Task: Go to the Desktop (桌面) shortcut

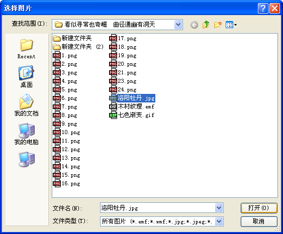Action: pyautogui.click(x=26, y=77)
